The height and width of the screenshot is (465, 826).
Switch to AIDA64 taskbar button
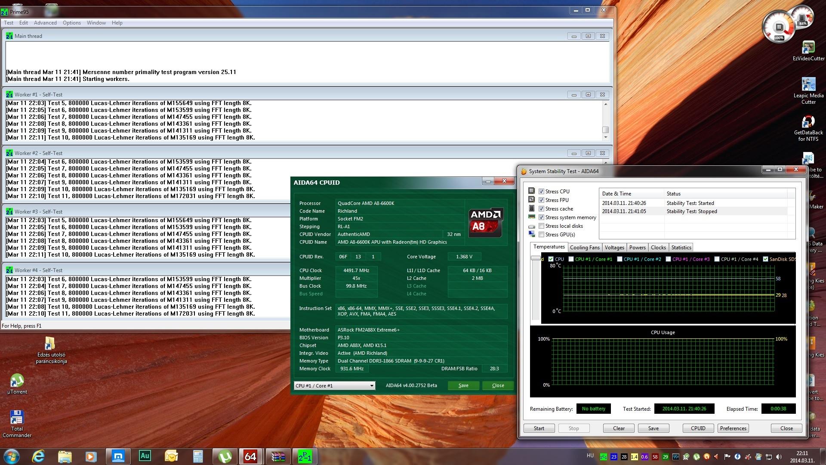251,456
